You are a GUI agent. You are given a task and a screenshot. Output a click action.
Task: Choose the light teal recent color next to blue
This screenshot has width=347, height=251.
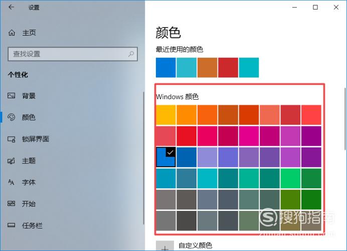pyautogui.click(x=187, y=68)
